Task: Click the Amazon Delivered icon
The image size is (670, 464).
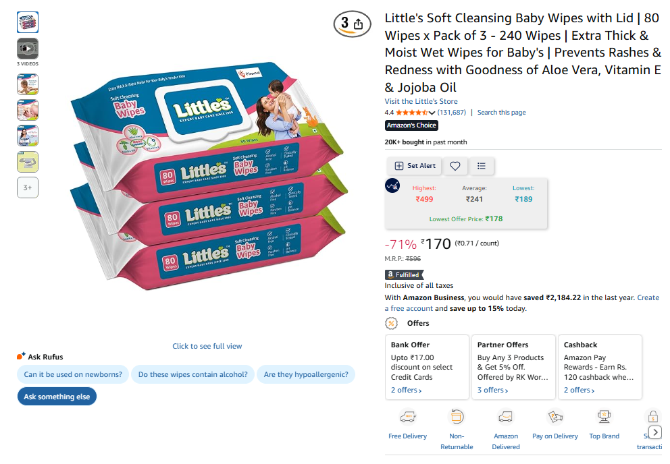Action: point(505,416)
